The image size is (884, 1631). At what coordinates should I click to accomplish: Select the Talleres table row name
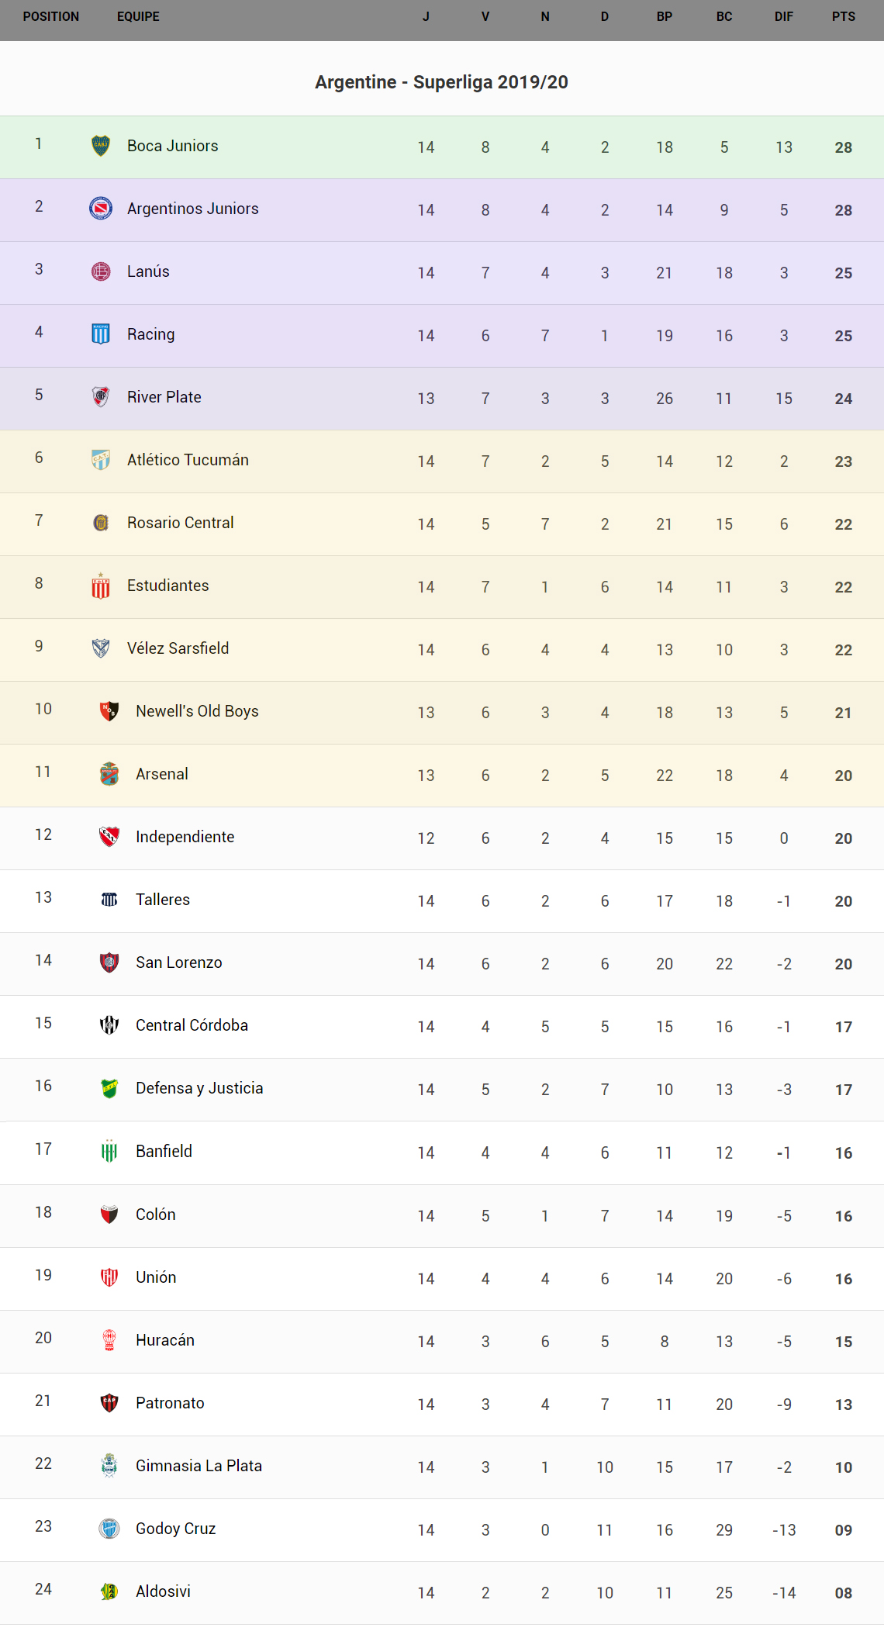pyautogui.click(x=163, y=900)
